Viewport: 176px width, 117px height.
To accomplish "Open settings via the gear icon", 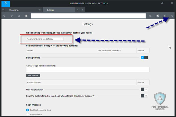I will click(x=172, y=16).
